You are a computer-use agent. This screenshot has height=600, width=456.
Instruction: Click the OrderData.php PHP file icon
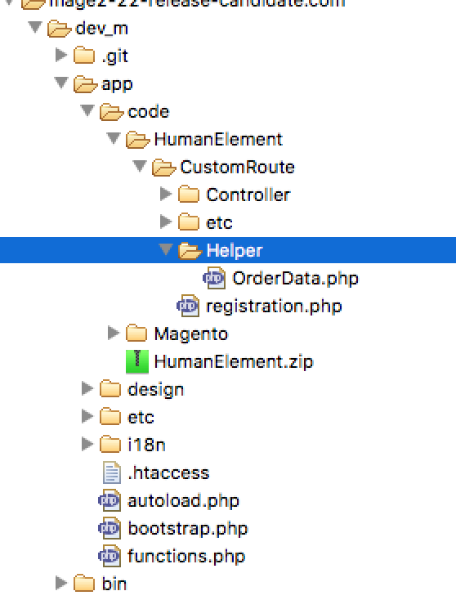click(214, 278)
